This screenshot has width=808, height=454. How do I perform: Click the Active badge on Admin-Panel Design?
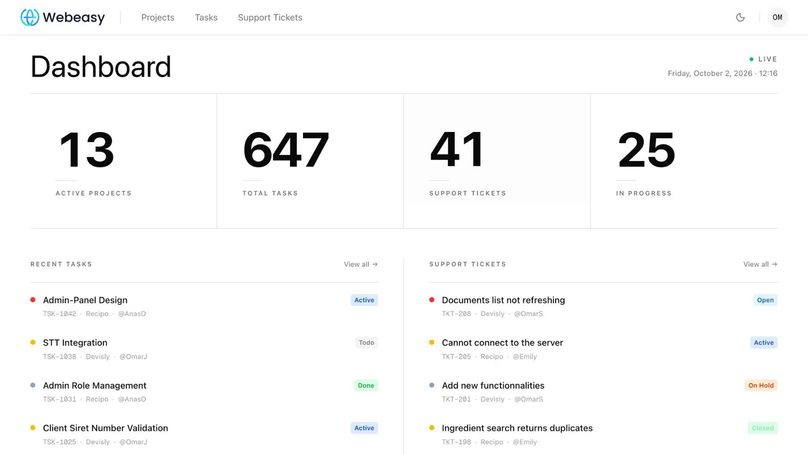click(364, 300)
